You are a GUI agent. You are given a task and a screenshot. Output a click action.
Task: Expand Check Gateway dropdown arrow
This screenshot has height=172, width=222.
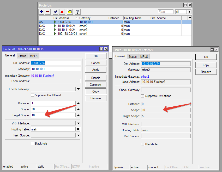click(79, 89)
